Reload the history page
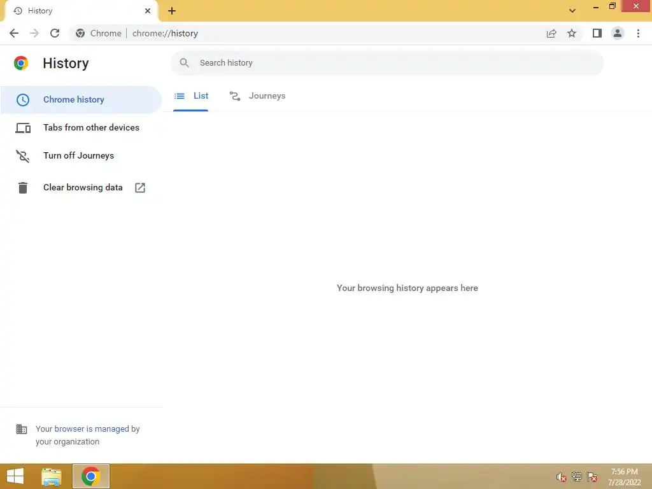This screenshot has width=652, height=489. point(55,33)
